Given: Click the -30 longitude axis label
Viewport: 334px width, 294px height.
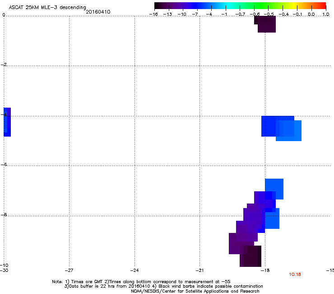Looking at the screenshot, I should tap(4, 270).
